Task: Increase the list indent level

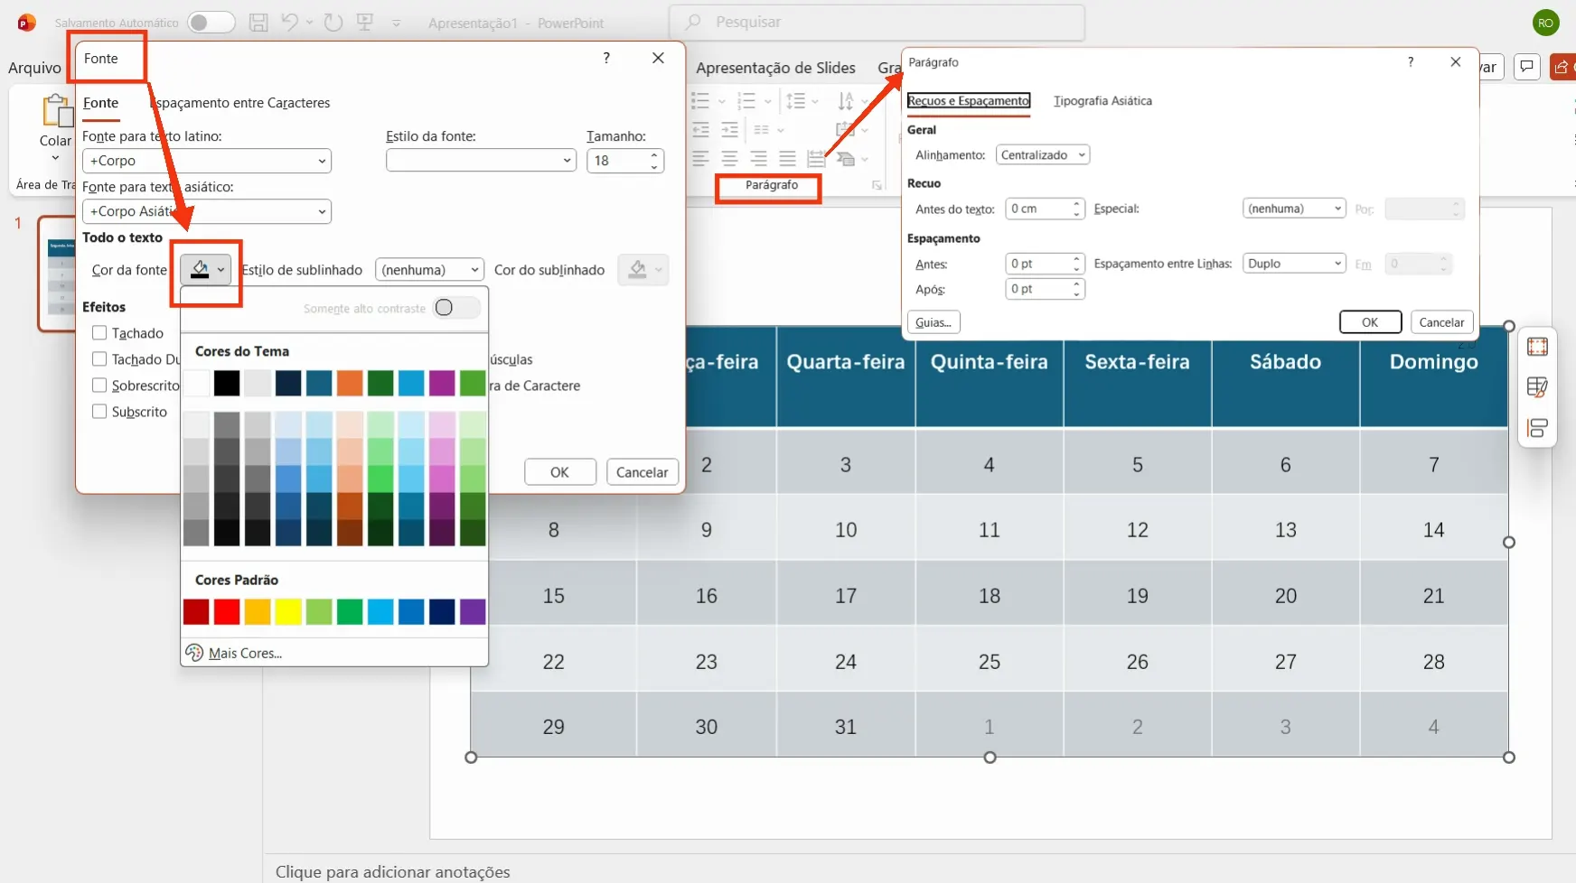Action: [730, 130]
